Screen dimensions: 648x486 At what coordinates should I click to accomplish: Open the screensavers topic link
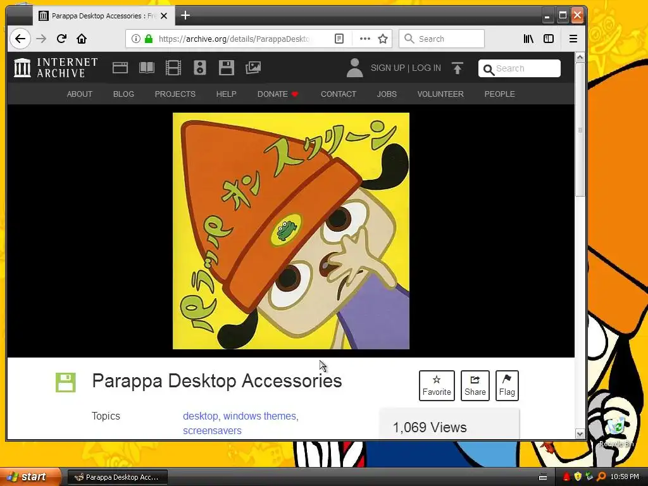213,430
